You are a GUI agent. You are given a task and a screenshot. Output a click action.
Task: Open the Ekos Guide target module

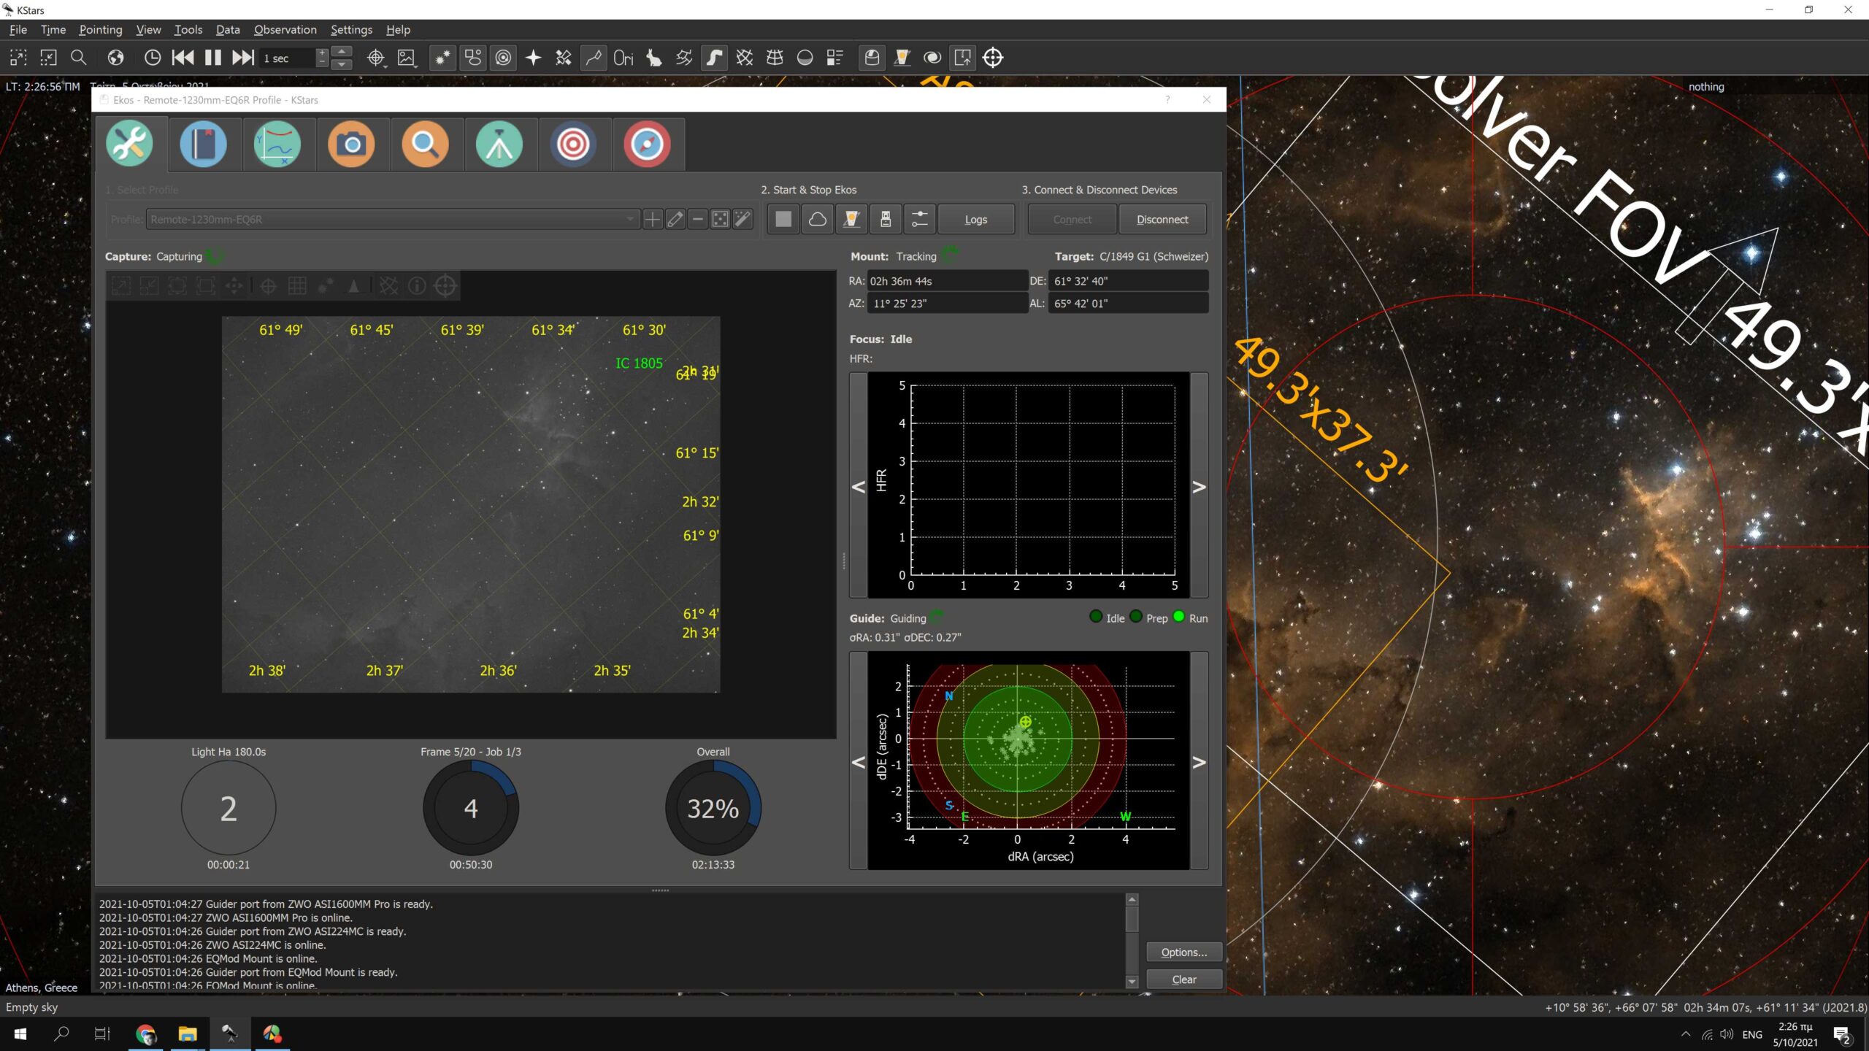[x=573, y=144]
